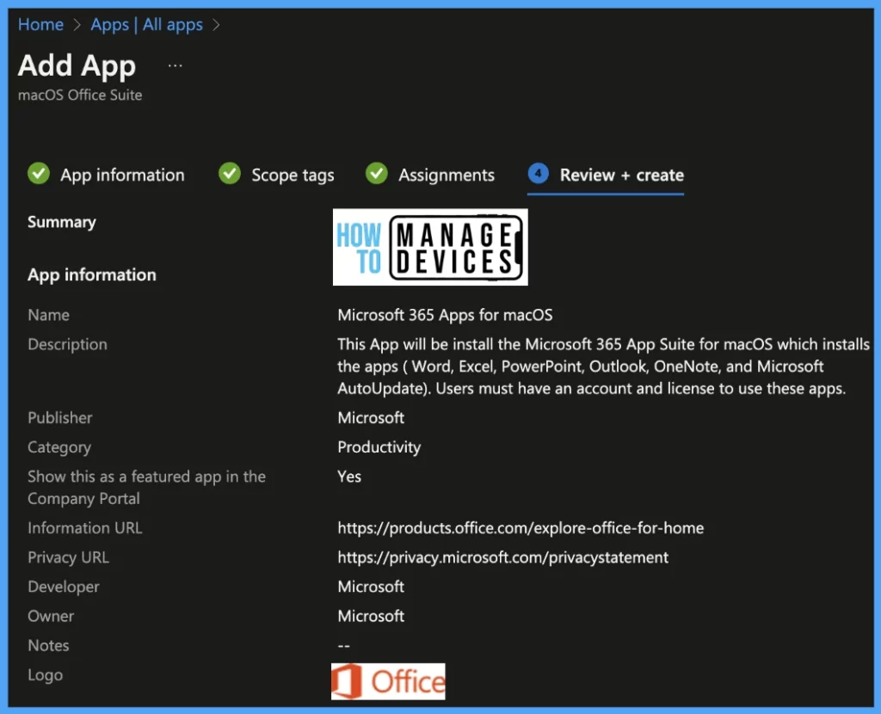Click the 'Add App' page title
This screenshot has height=714, width=881.
point(77,66)
